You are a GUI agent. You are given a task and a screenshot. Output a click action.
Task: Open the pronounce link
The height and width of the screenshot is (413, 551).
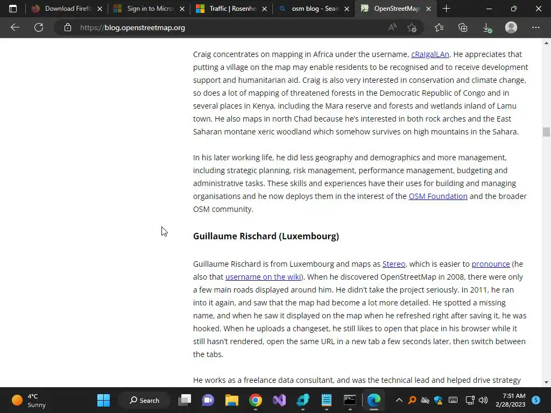pos(491,264)
